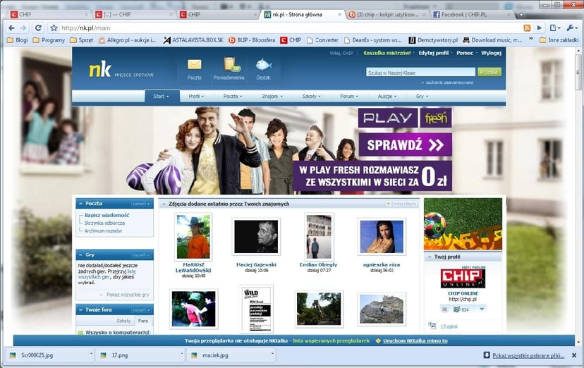
Task: Click the nk logo
Action: click(100, 70)
